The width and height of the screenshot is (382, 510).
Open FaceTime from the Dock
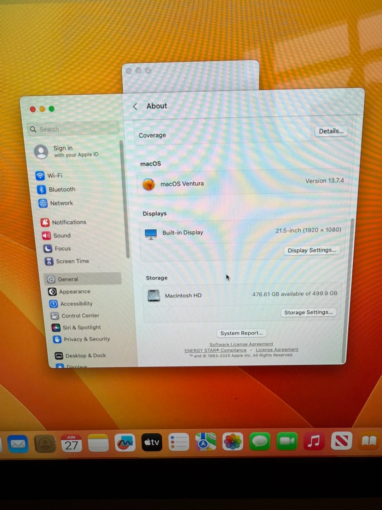[287, 441]
